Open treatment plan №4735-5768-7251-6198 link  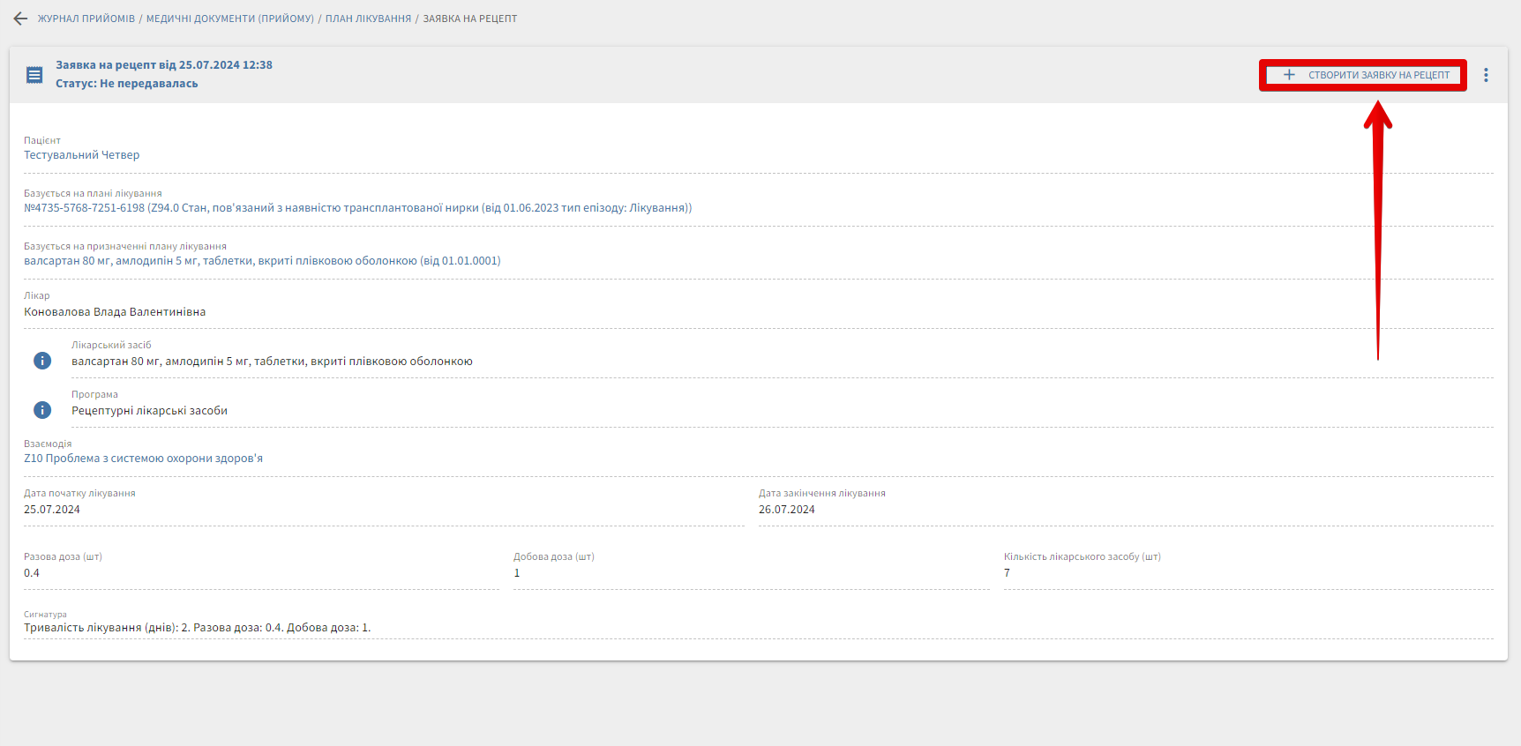[x=357, y=208]
